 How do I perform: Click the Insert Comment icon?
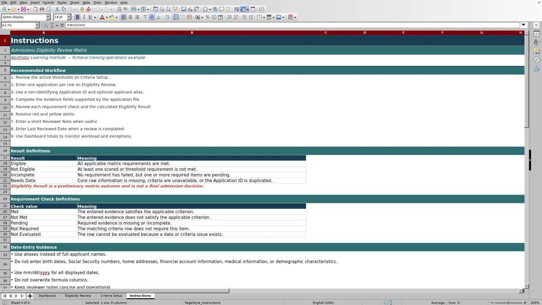tap(221, 9)
